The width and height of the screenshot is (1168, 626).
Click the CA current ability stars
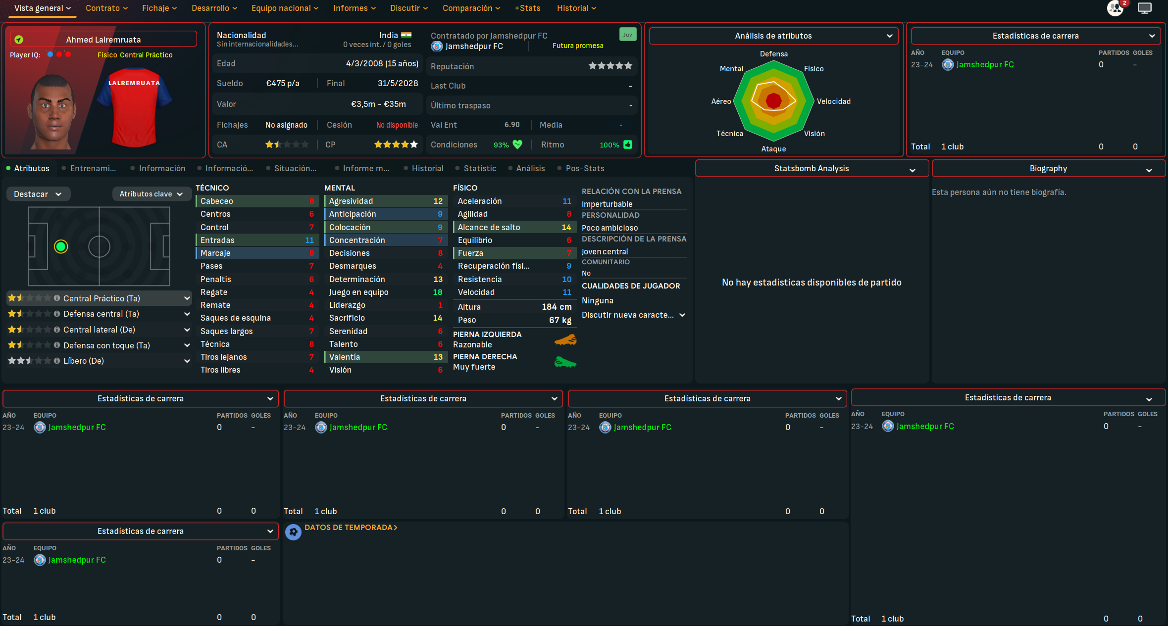point(287,144)
